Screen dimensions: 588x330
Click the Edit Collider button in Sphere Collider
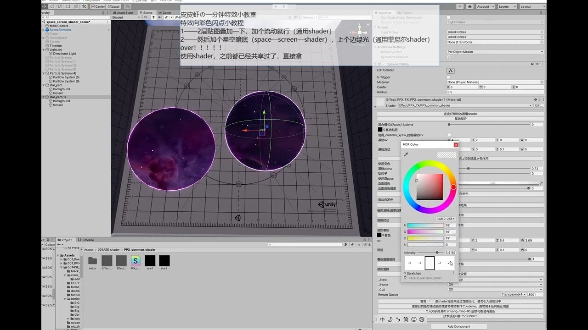click(451, 71)
